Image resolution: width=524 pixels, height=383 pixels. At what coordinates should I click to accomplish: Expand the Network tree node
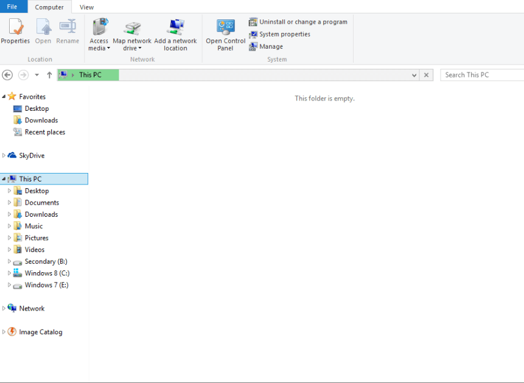pyautogui.click(x=4, y=309)
